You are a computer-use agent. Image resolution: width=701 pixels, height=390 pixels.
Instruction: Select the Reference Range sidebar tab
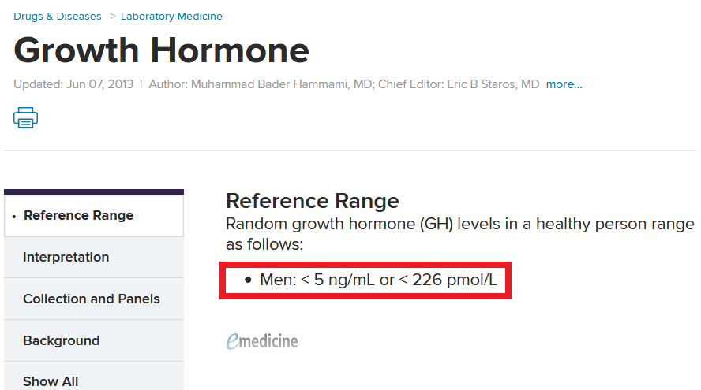pos(78,215)
